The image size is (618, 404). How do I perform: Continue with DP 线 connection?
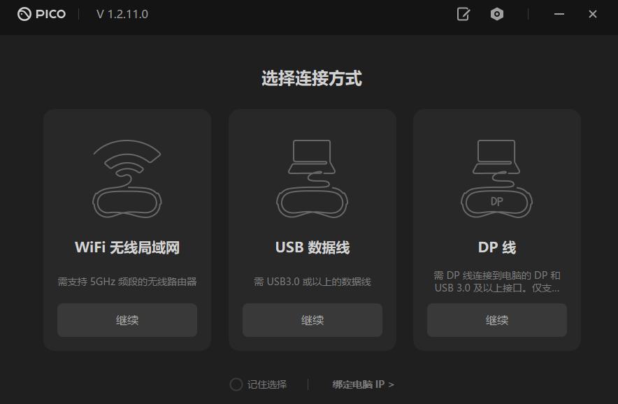click(x=497, y=320)
